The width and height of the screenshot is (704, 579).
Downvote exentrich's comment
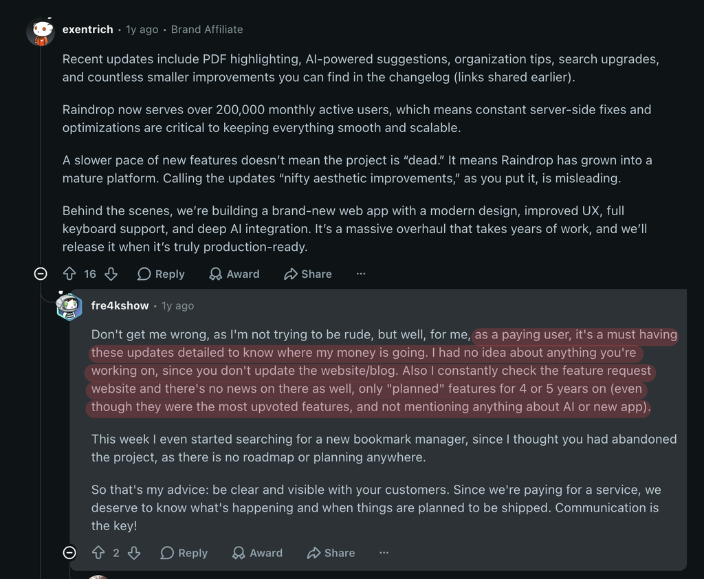pos(111,274)
